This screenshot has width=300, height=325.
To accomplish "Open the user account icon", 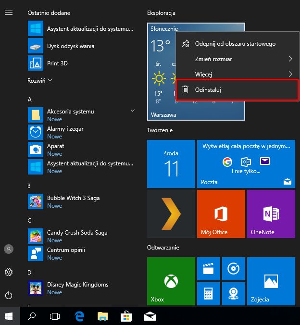I will pyautogui.click(x=9, y=249).
